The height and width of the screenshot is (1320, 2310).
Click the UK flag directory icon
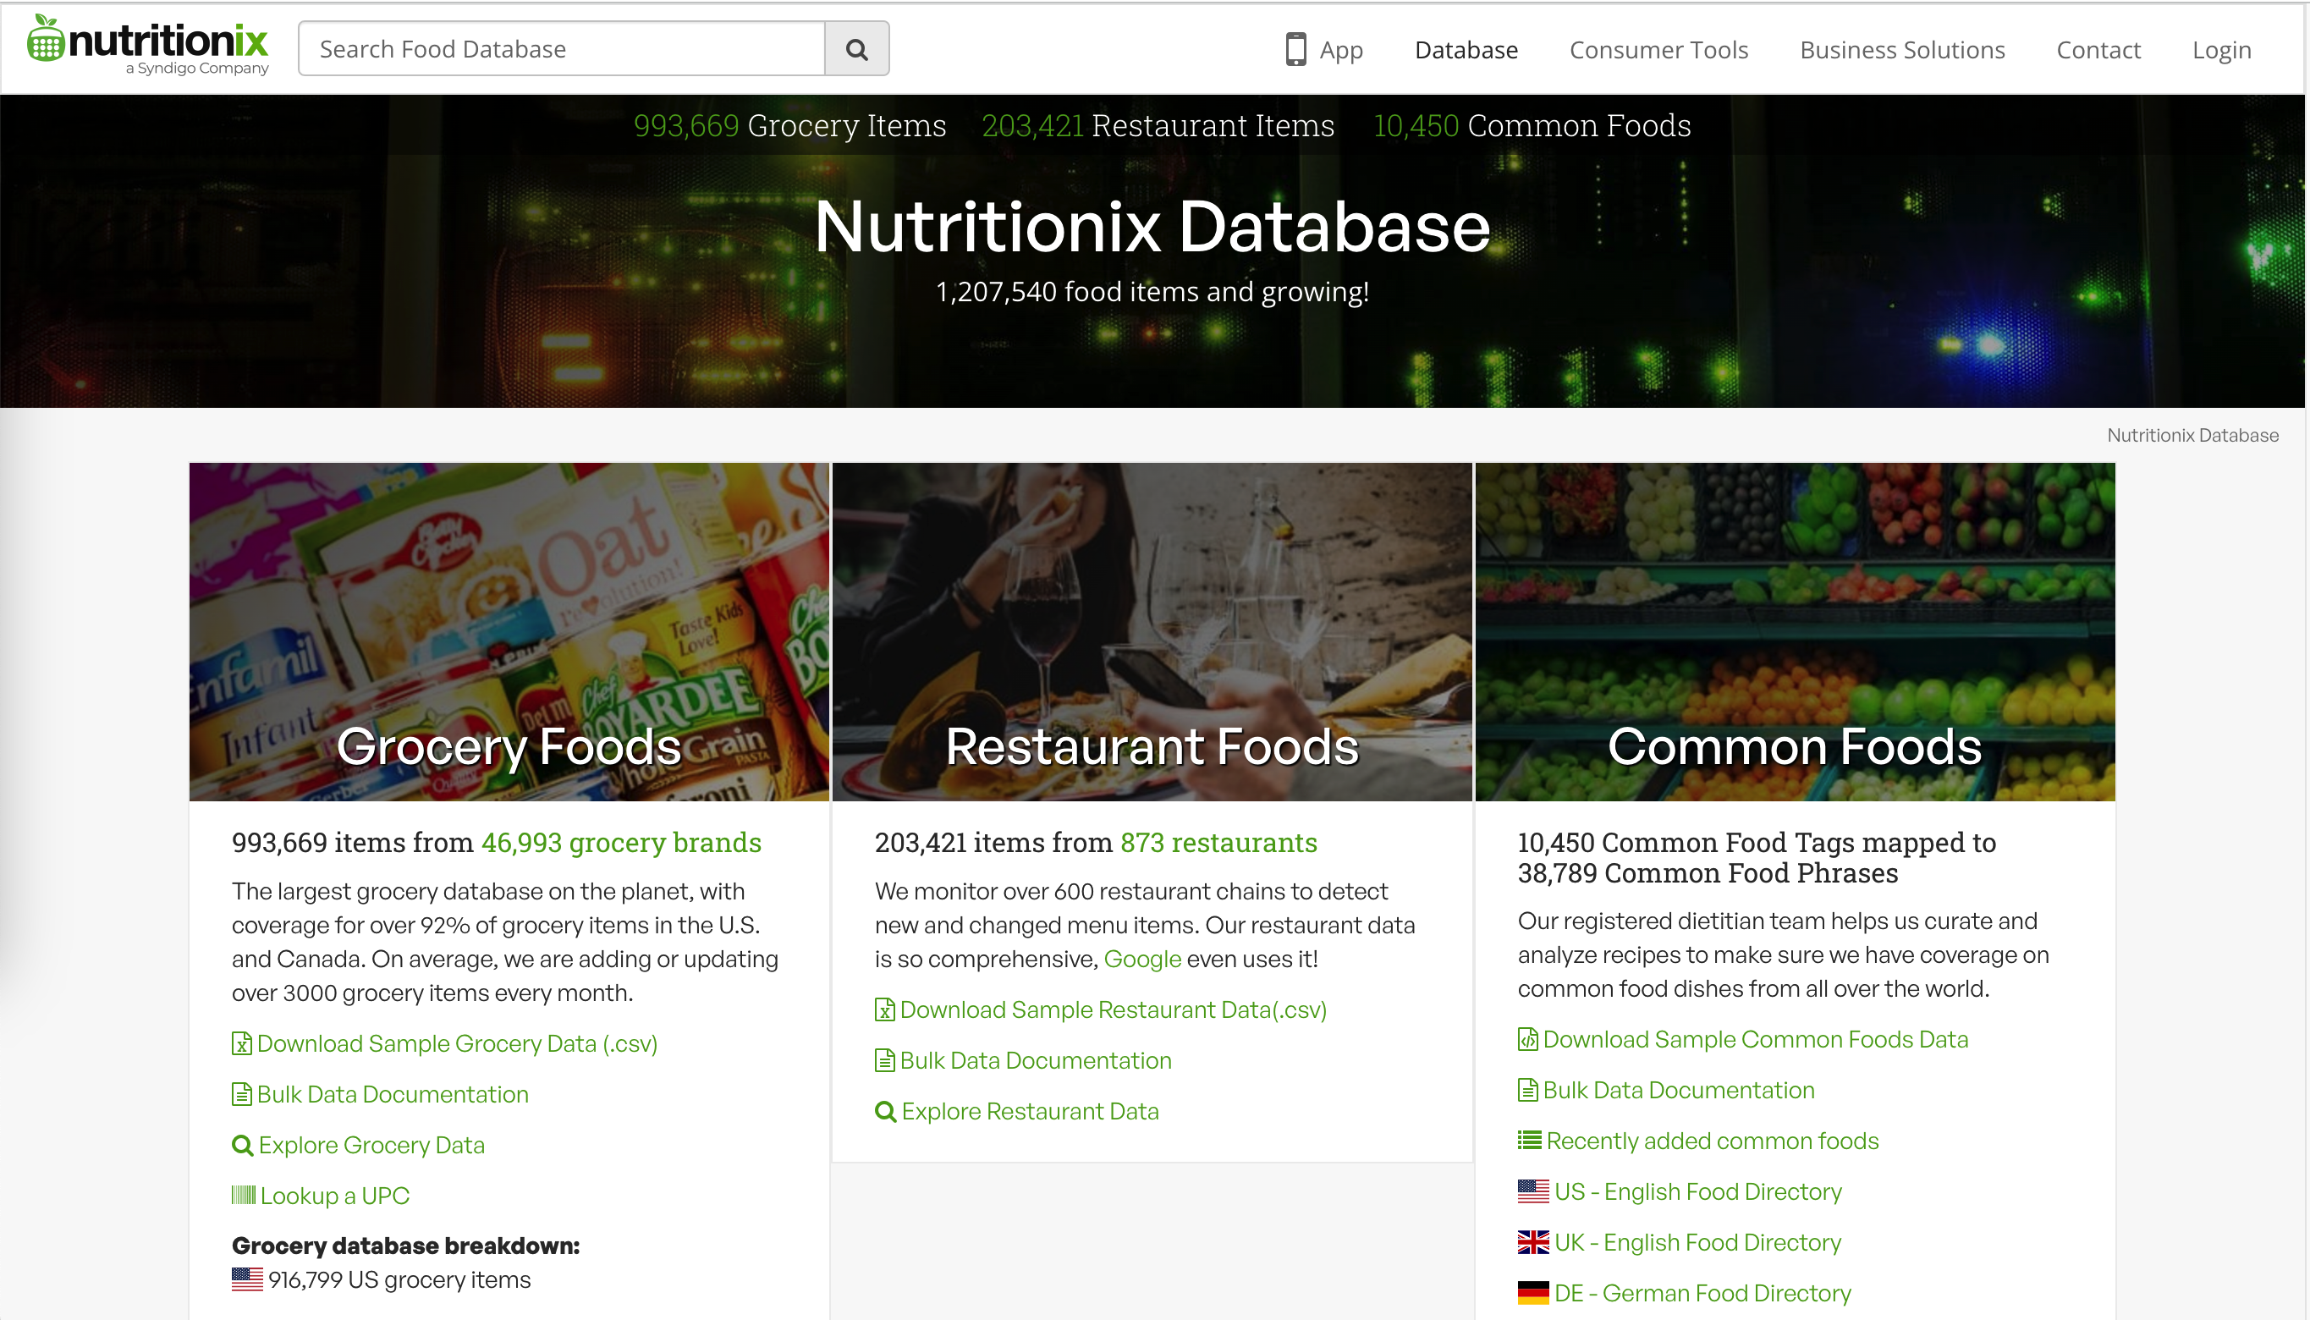point(1532,1242)
